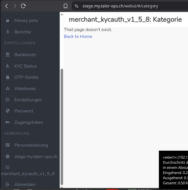Bookmark this page via the bookmark icon
The height and width of the screenshot is (190, 188).
click(65, 6)
